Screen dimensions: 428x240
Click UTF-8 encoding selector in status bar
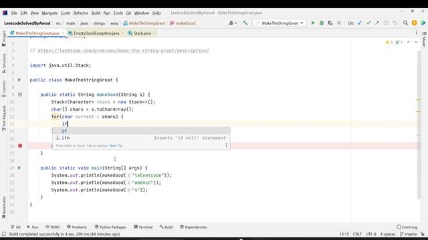371,234
